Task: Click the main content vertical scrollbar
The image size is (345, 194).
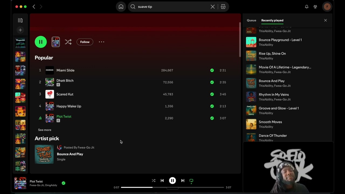Action: coord(240,40)
